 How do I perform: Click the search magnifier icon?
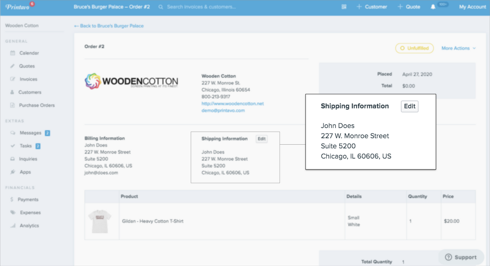[160, 7]
